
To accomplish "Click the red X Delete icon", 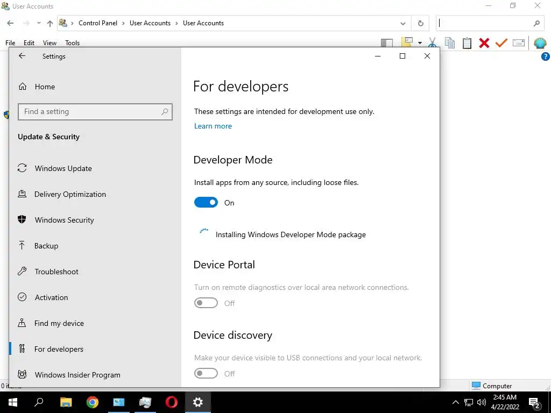I will 484,43.
